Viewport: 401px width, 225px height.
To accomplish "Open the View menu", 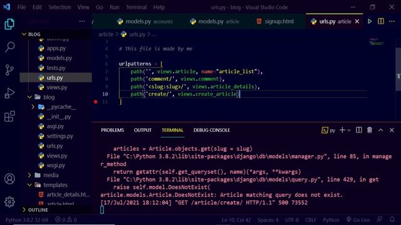I will pos(83,7).
